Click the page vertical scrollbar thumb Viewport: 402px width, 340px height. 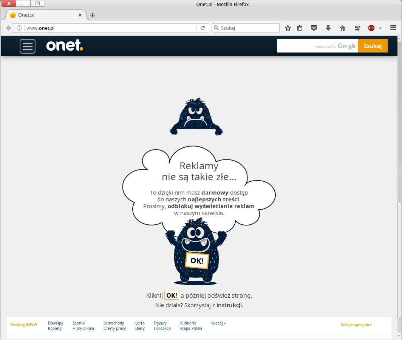[x=399, y=260]
